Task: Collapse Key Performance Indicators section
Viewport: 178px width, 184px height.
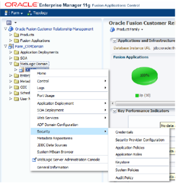Action: pyautogui.click(x=114, y=111)
